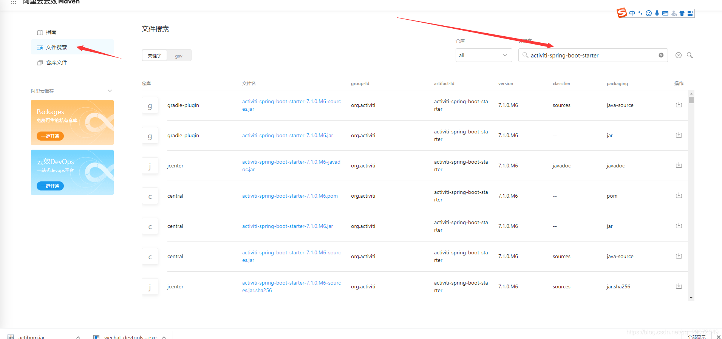
Task: Click the artifact-Id column header
Action: coord(444,84)
